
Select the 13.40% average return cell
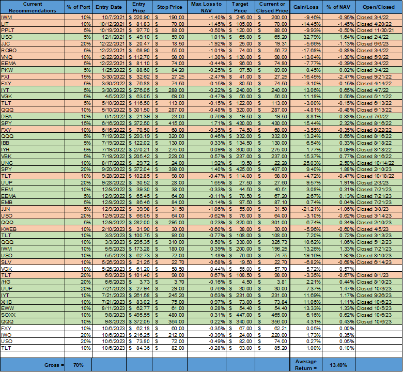point(339,365)
